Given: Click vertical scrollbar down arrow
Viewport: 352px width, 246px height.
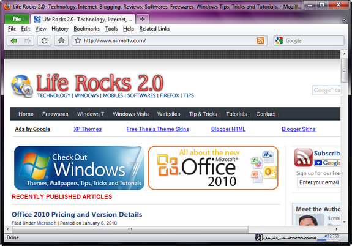Looking at the screenshot, I should click(x=344, y=222).
